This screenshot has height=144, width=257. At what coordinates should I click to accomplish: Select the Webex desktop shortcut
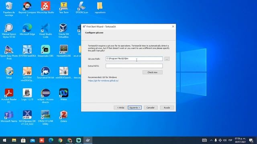click(64, 94)
